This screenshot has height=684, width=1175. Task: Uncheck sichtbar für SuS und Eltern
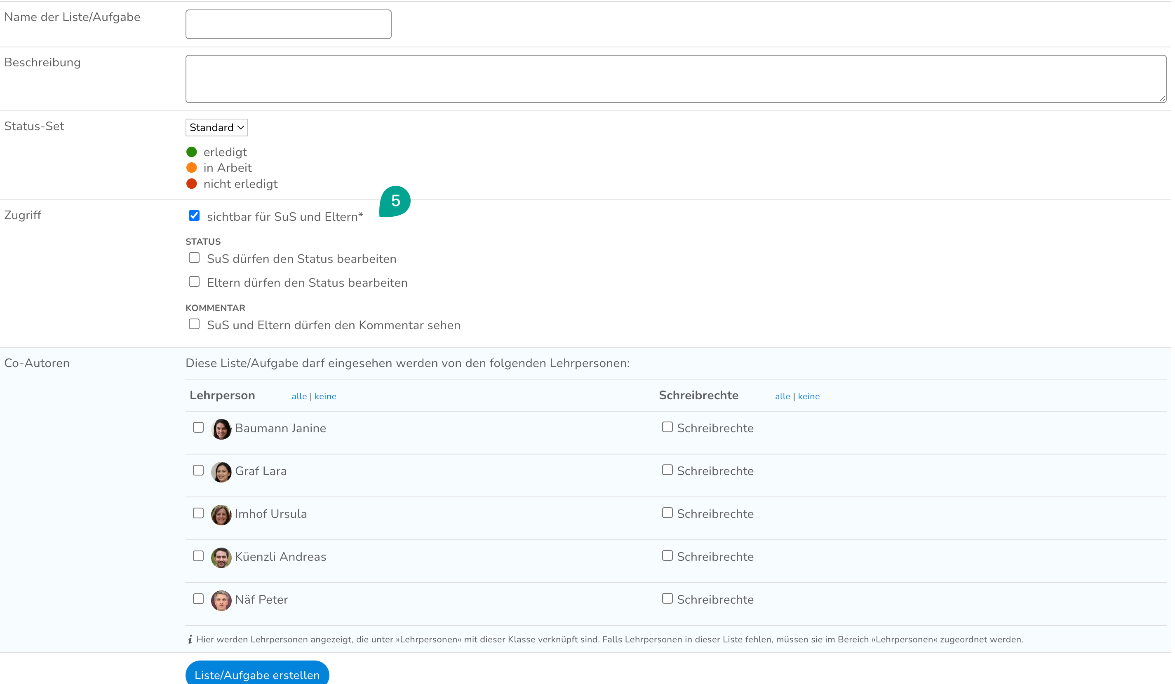click(195, 216)
